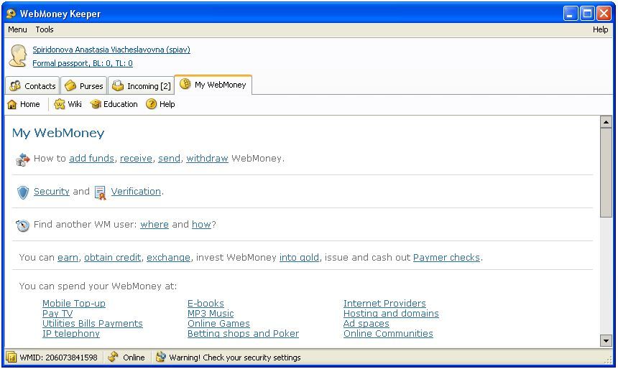Click the WMID: 206073841598 status text
The width and height of the screenshot is (618, 369).
(x=58, y=358)
